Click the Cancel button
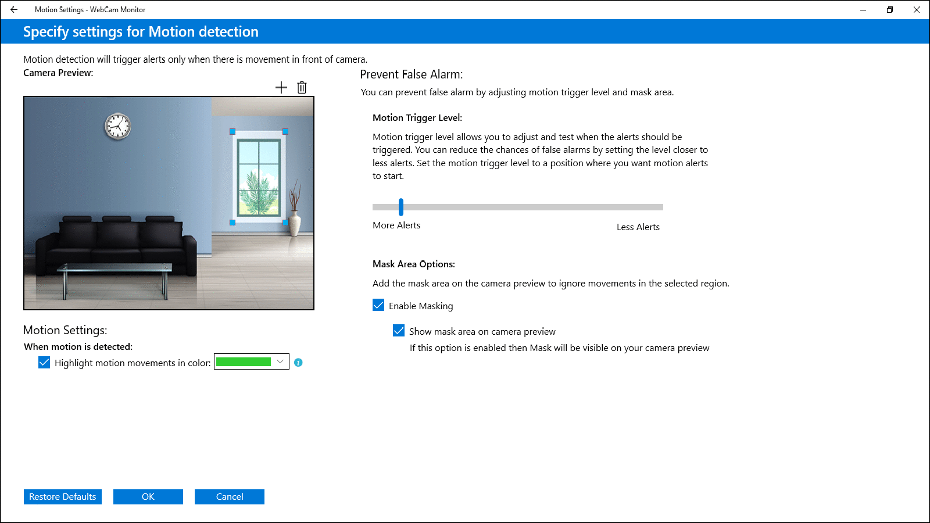The height and width of the screenshot is (523, 930). (x=230, y=497)
